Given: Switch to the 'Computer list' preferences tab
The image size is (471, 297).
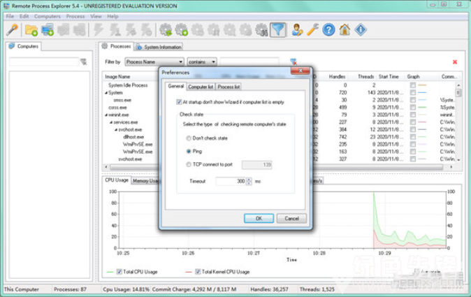Looking at the screenshot, I should (201, 87).
